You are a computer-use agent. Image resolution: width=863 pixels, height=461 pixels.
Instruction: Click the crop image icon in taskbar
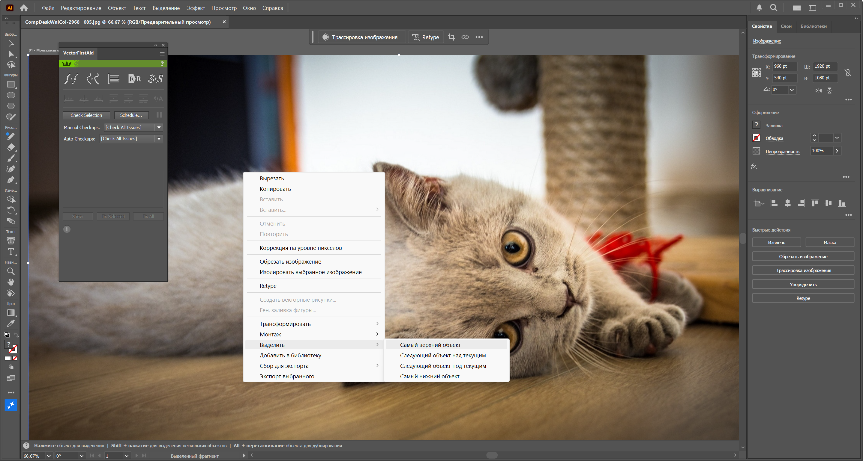[x=452, y=37]
